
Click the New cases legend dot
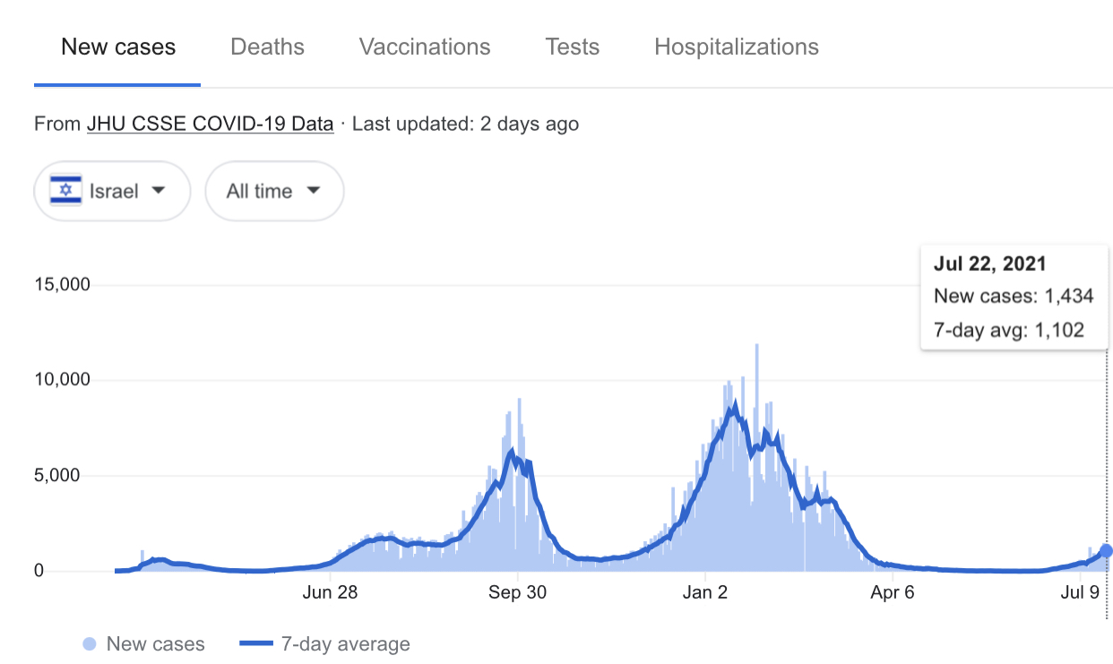[x=90, y=644]
